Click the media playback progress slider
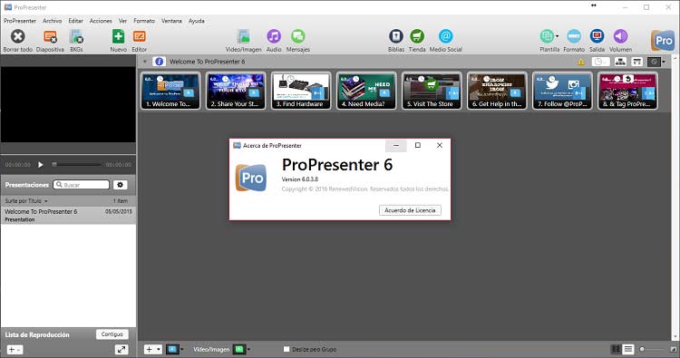Image resolution: width=680 pixels, height=358 pixels. [77, 165]
